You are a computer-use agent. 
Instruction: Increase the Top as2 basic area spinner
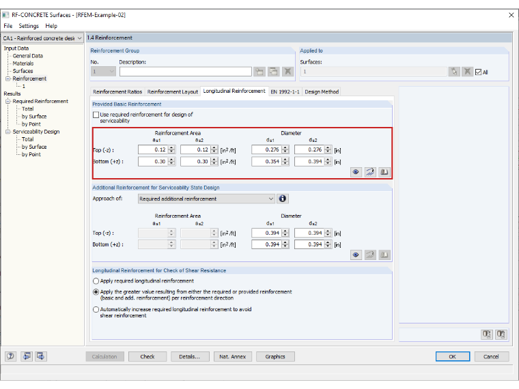214,147
